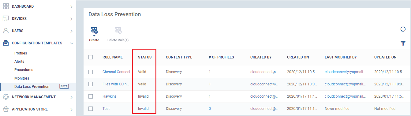The image size is (411, 116).
Task: Expand the Network Management chevron
Action: (71, 97)
